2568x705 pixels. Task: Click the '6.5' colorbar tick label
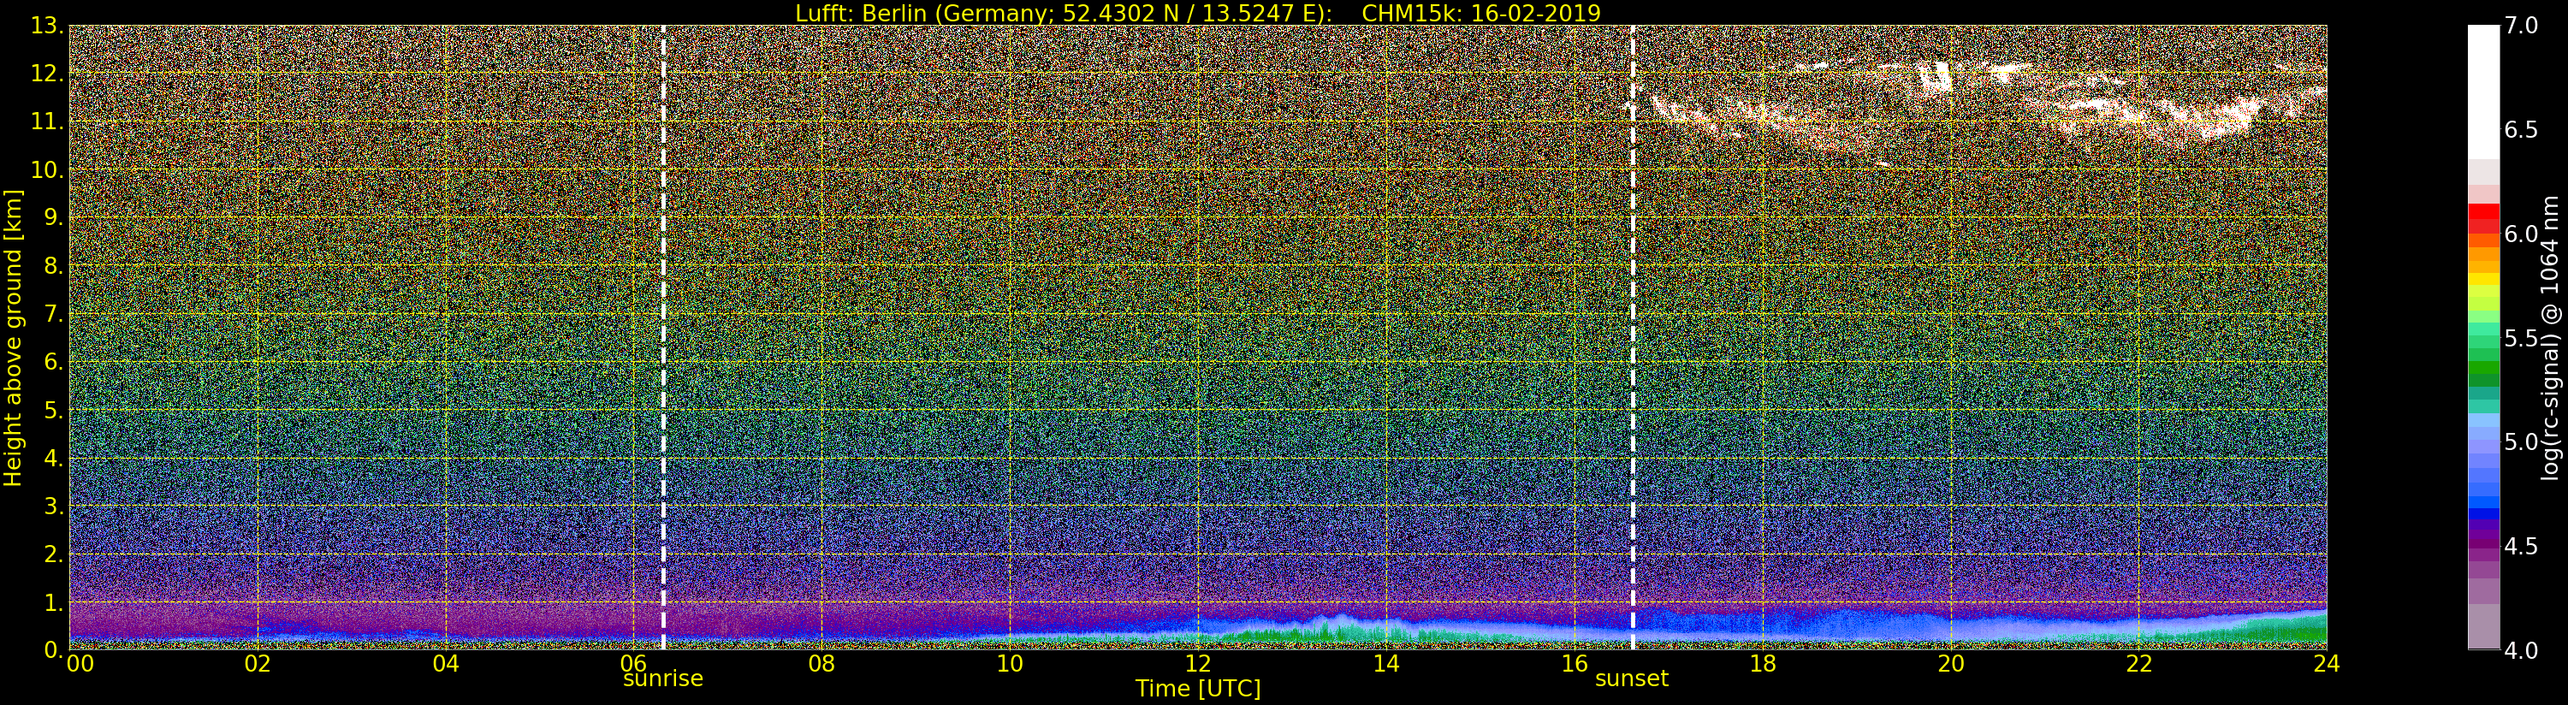pos(2522,131)
